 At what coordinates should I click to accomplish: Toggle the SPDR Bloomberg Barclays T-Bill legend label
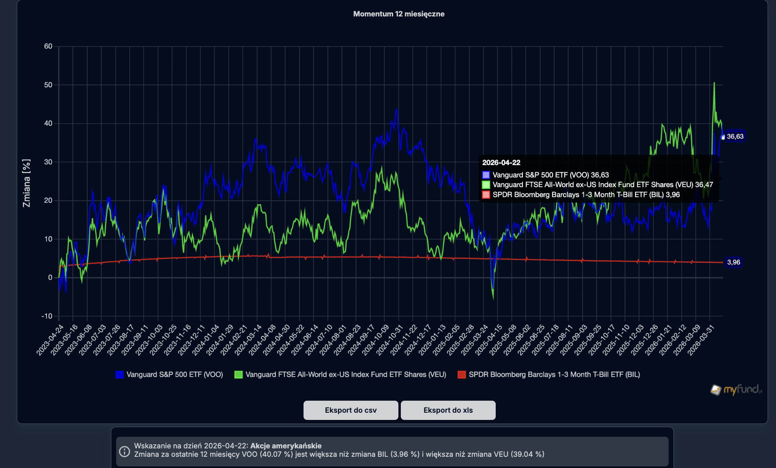click(555, 375)
